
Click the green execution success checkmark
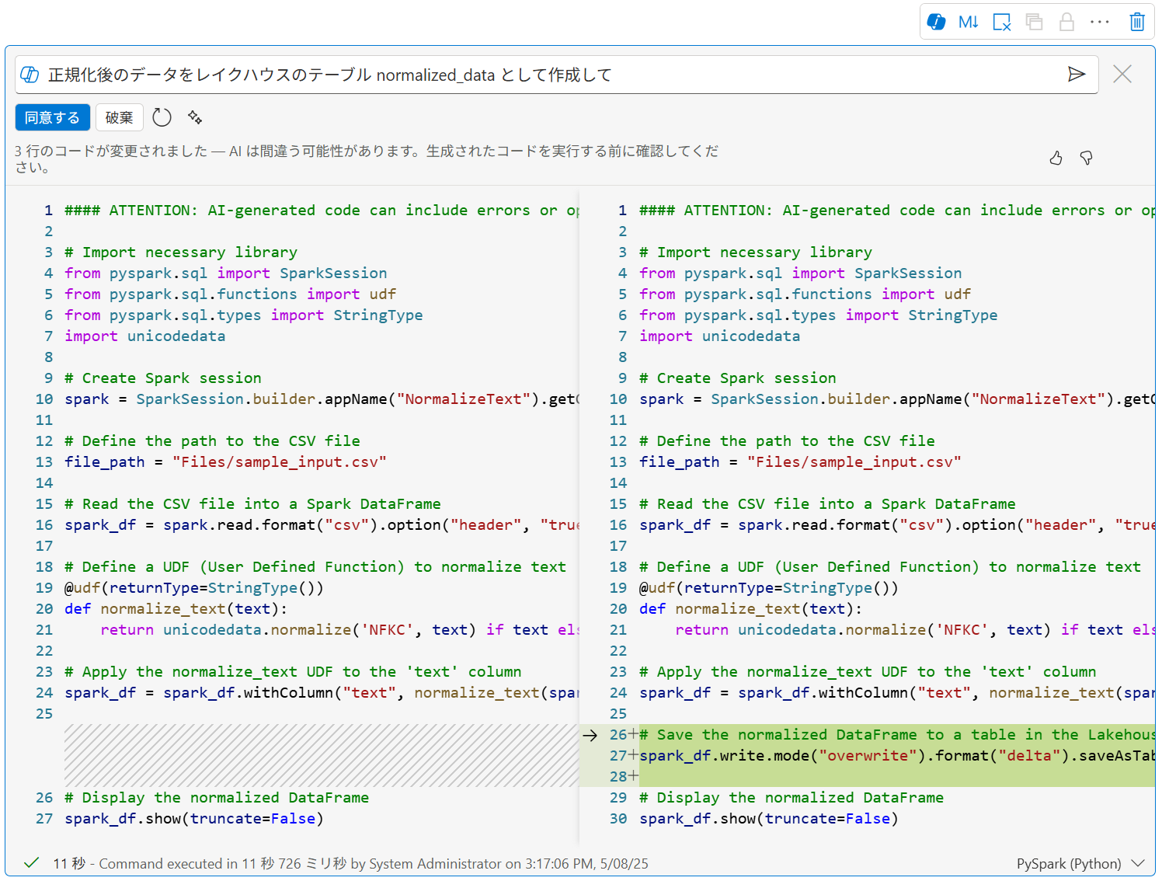tap(32, 863)
